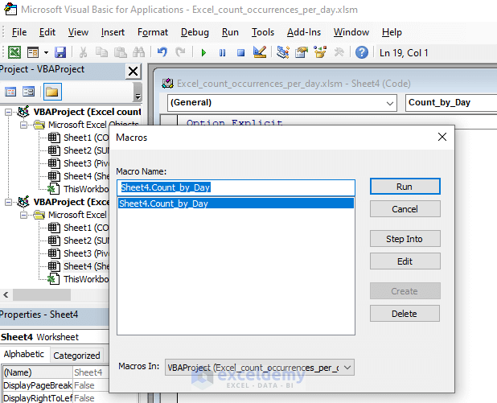Open the Count_by_Day procedure dropdown
The height and width of the screenshot is (403, 497).
click(x=451, y=103)
